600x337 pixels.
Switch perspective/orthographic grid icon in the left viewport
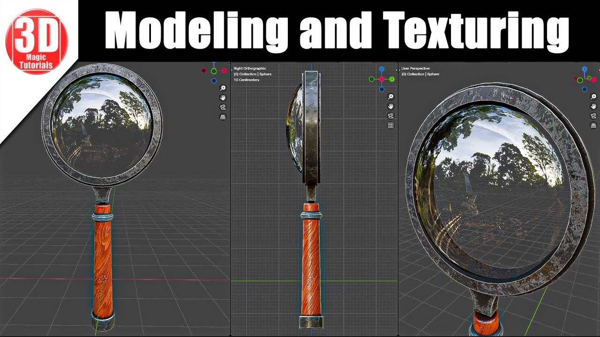[223, 117]
